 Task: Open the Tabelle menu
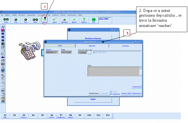[14, 15]
